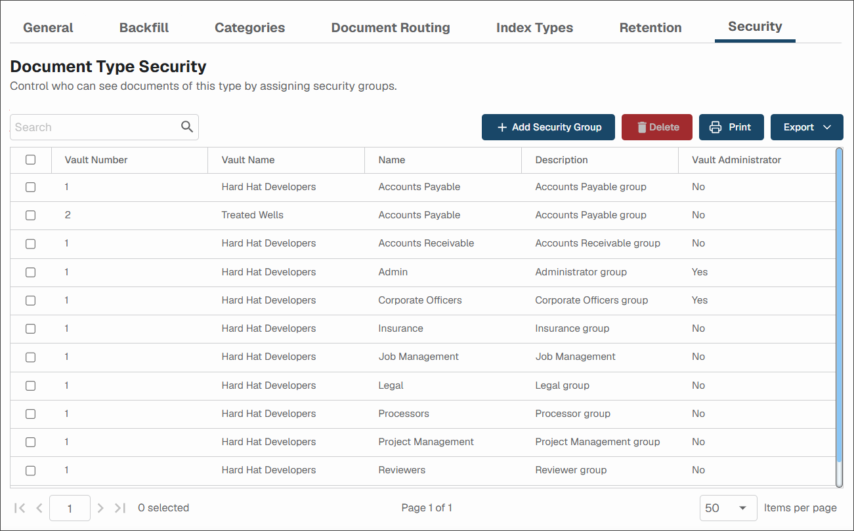Click the page number input box
The width and height of the screenshot is (854, 531).
point(70,508)
